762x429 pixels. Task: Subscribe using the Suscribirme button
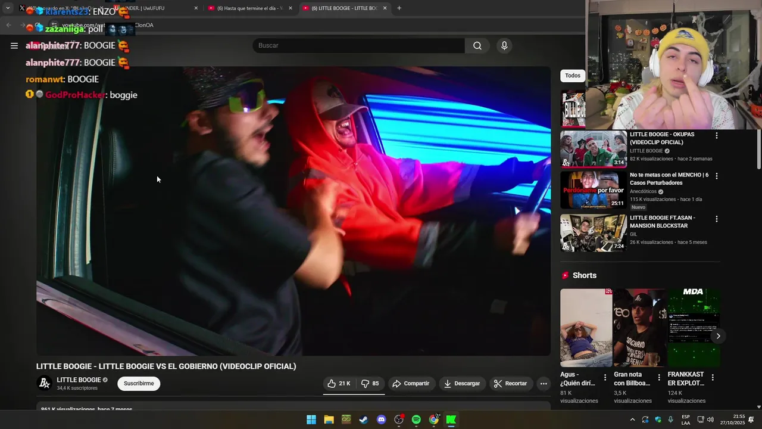[x=139, y=383]
